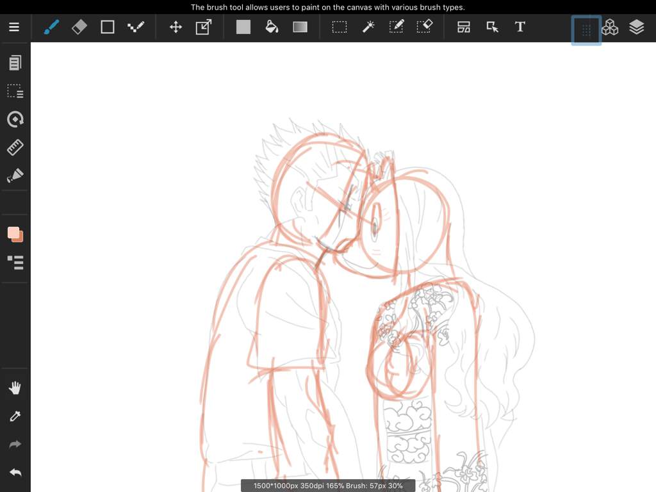The width and height of the screenshot is (656, 492).
Task: Select the Text tool
Action: (520, 27)
